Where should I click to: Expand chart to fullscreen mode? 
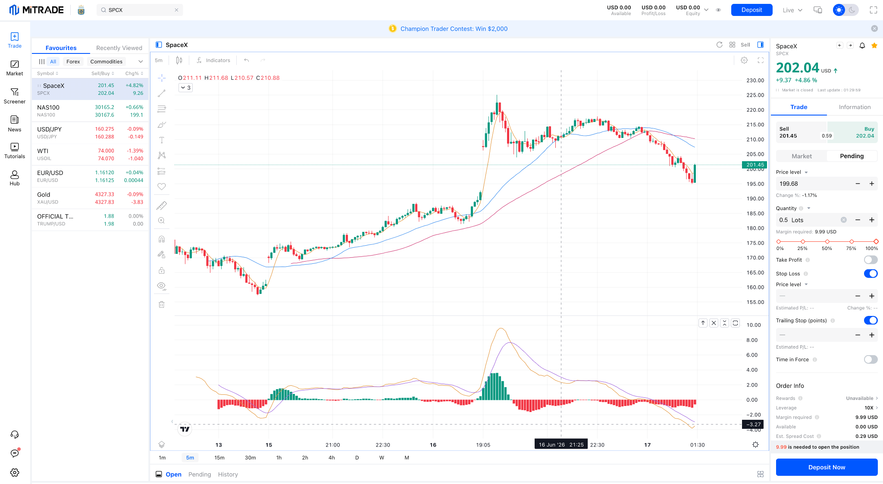pos(761,60)
